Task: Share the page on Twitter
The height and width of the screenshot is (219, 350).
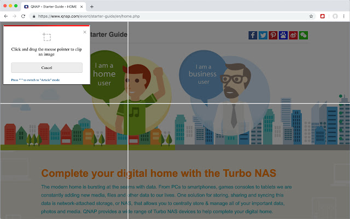Action: [263, 35]
